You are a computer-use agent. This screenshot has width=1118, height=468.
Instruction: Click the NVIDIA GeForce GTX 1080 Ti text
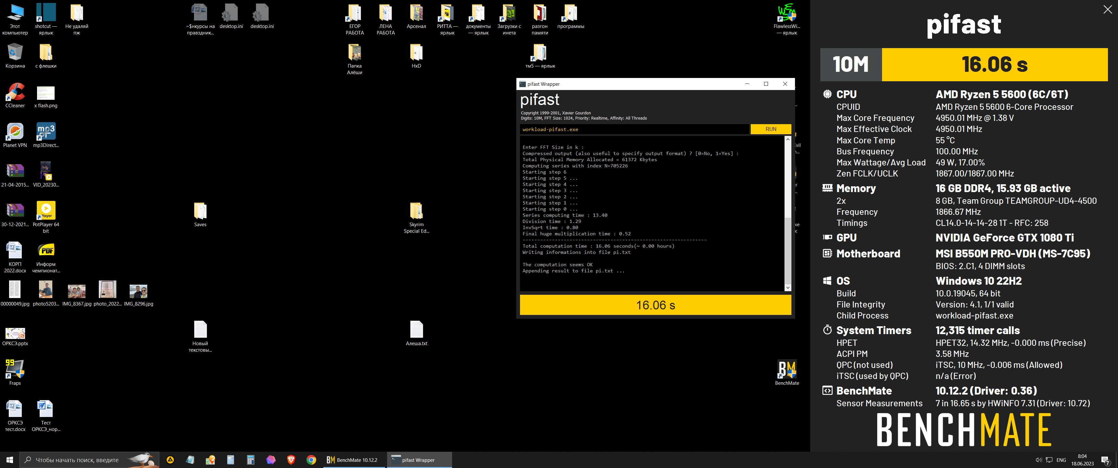(x=1004, y=238)
